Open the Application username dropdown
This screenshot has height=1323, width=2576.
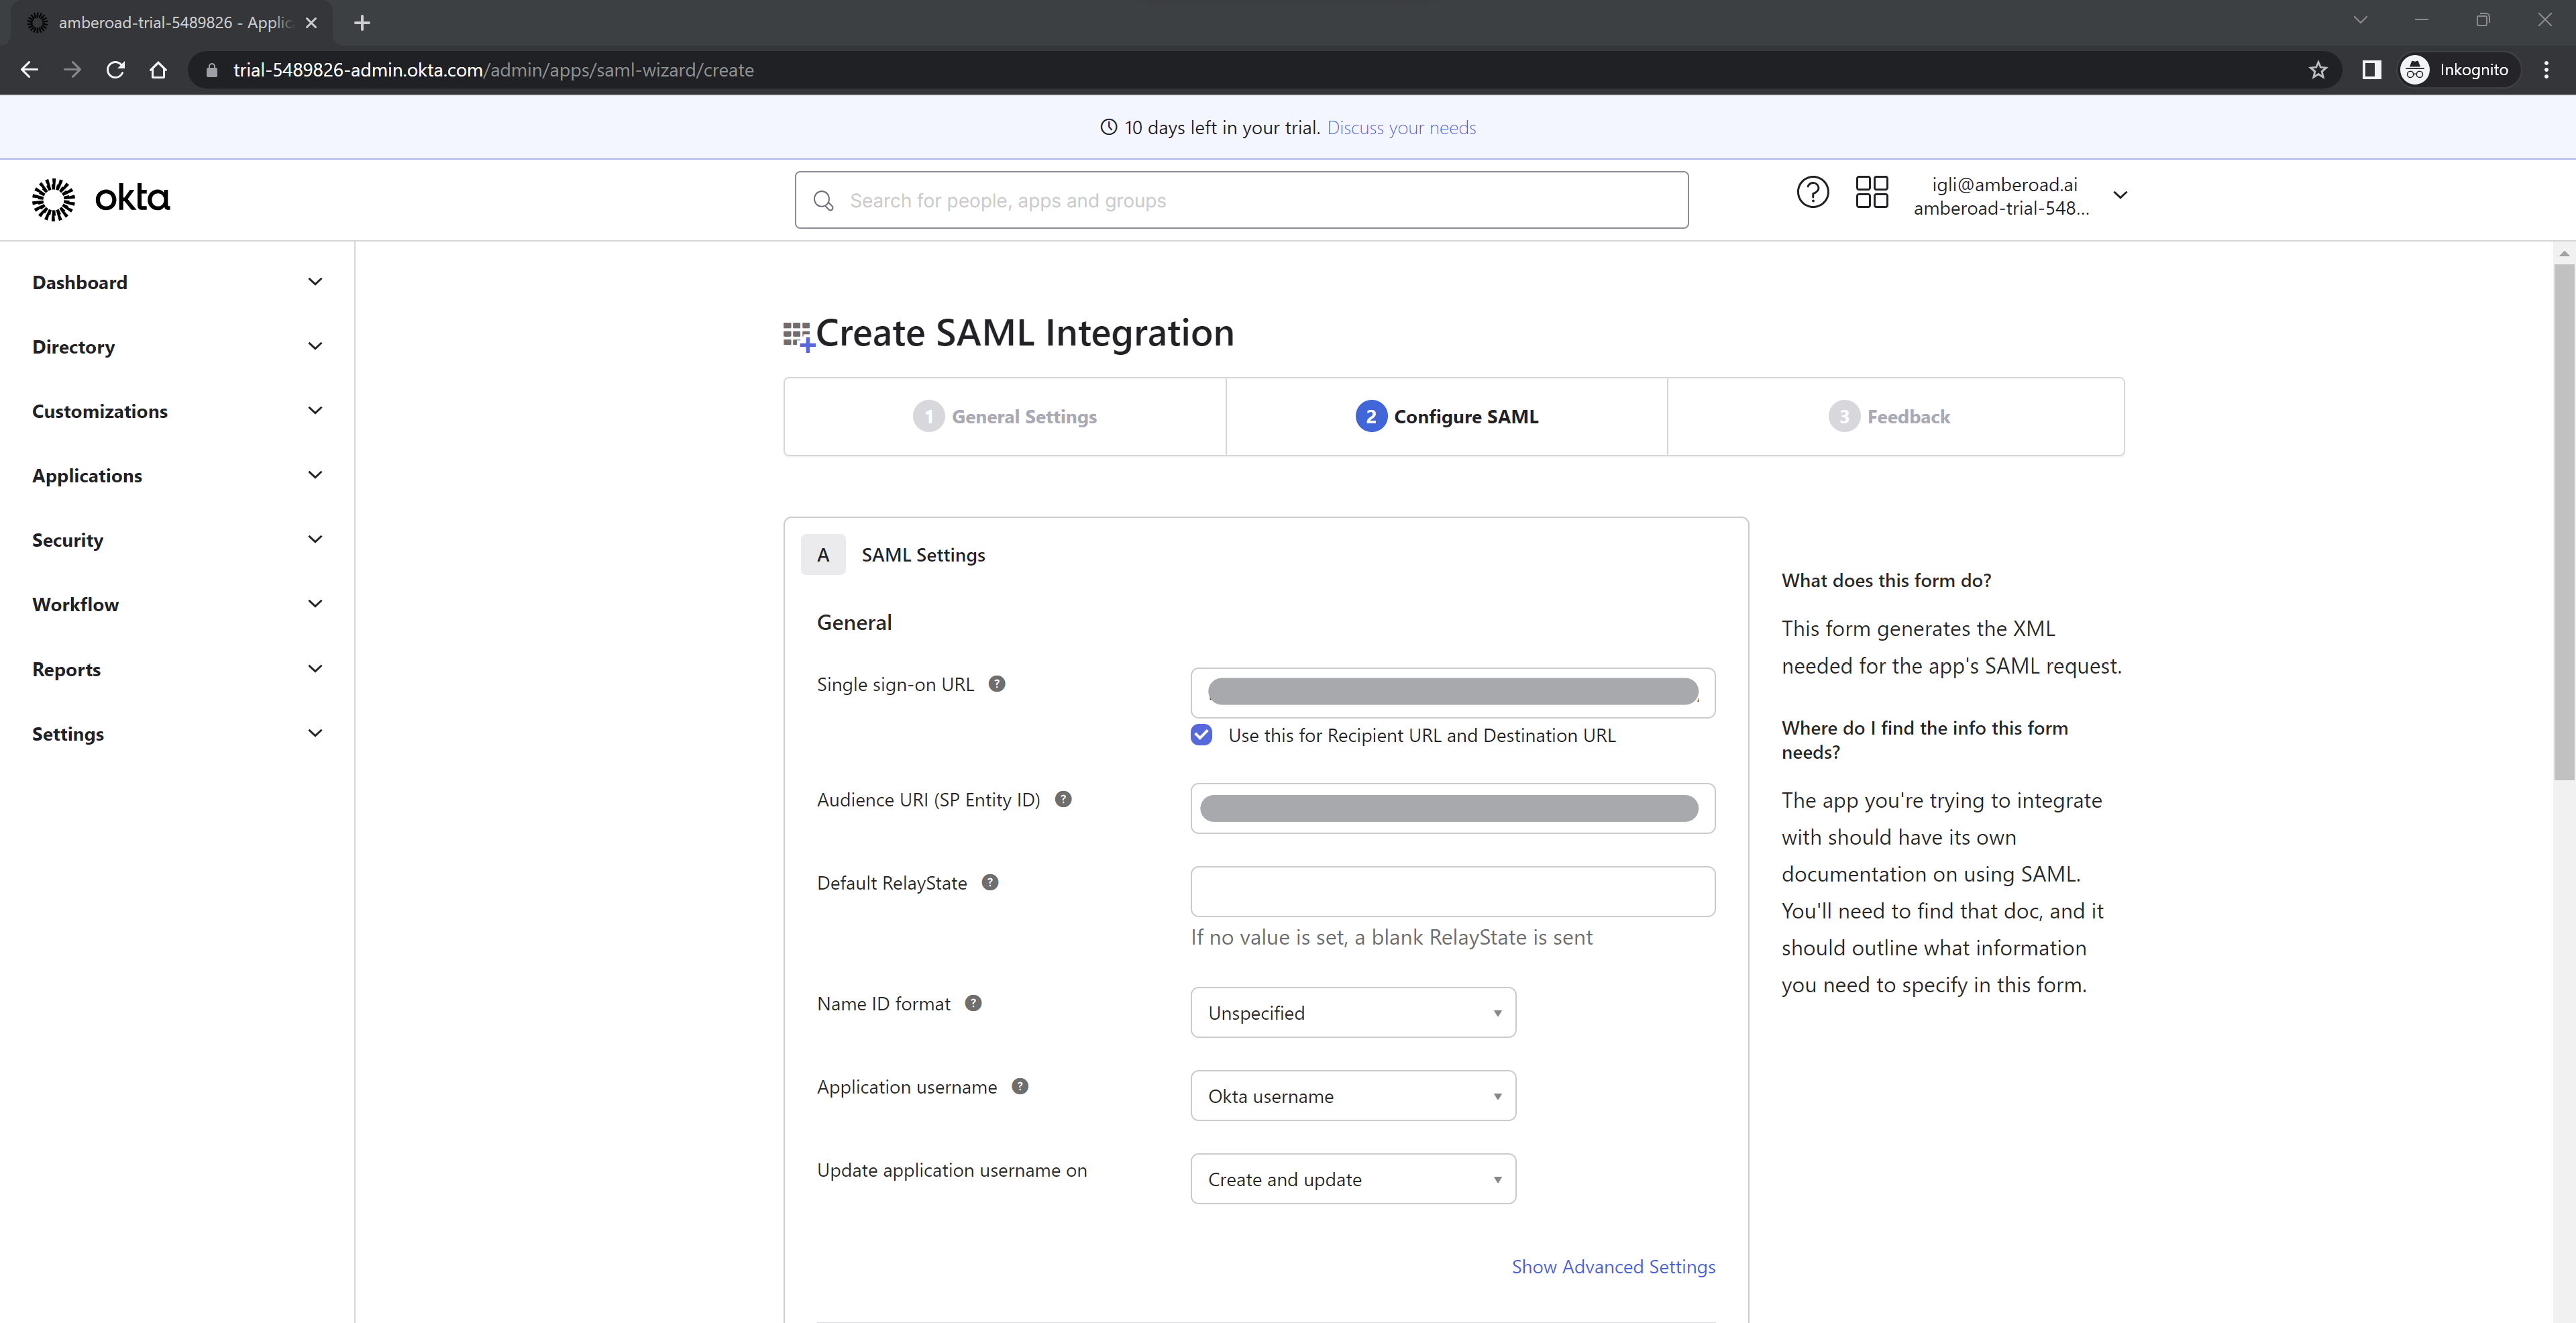click(x=1353, y=1095)
